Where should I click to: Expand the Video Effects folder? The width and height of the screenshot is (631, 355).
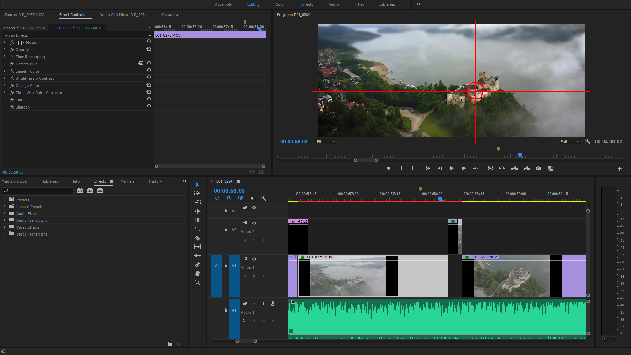(5, 227)
